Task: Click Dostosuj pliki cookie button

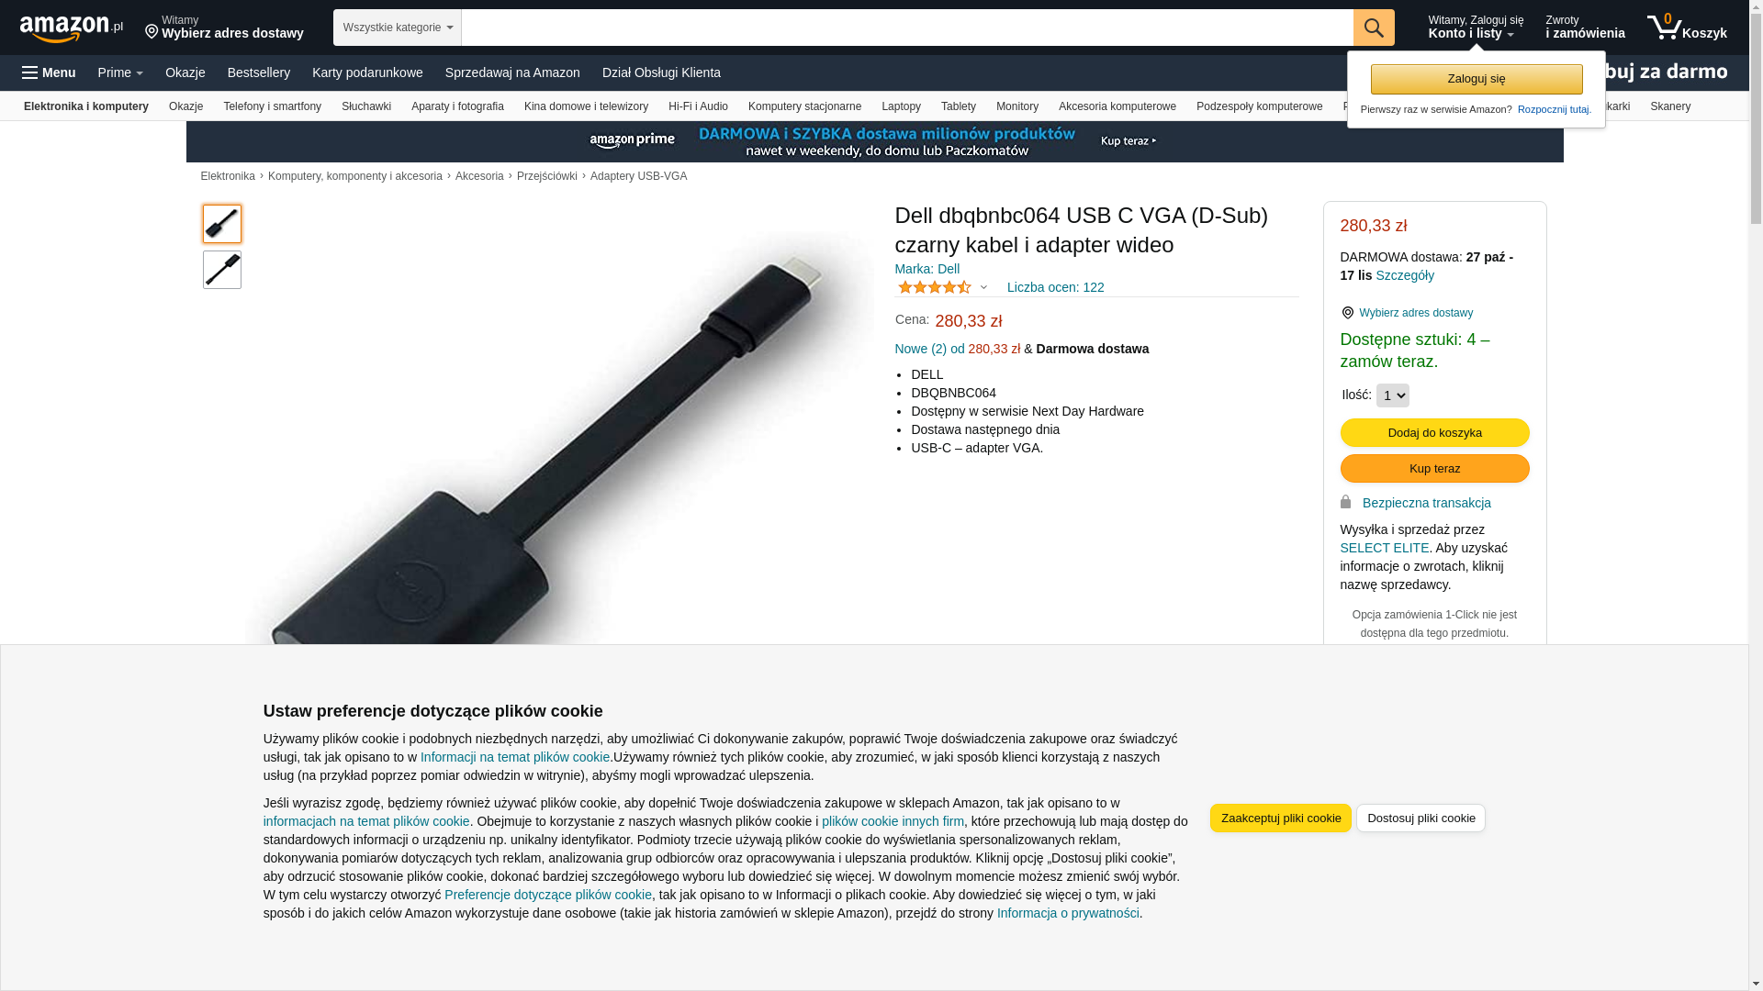Action: (x=1421, y=818)
